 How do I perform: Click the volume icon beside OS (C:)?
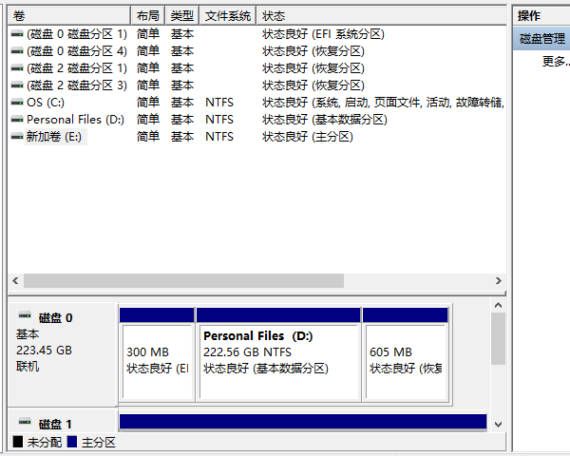[x=18, y=103]
